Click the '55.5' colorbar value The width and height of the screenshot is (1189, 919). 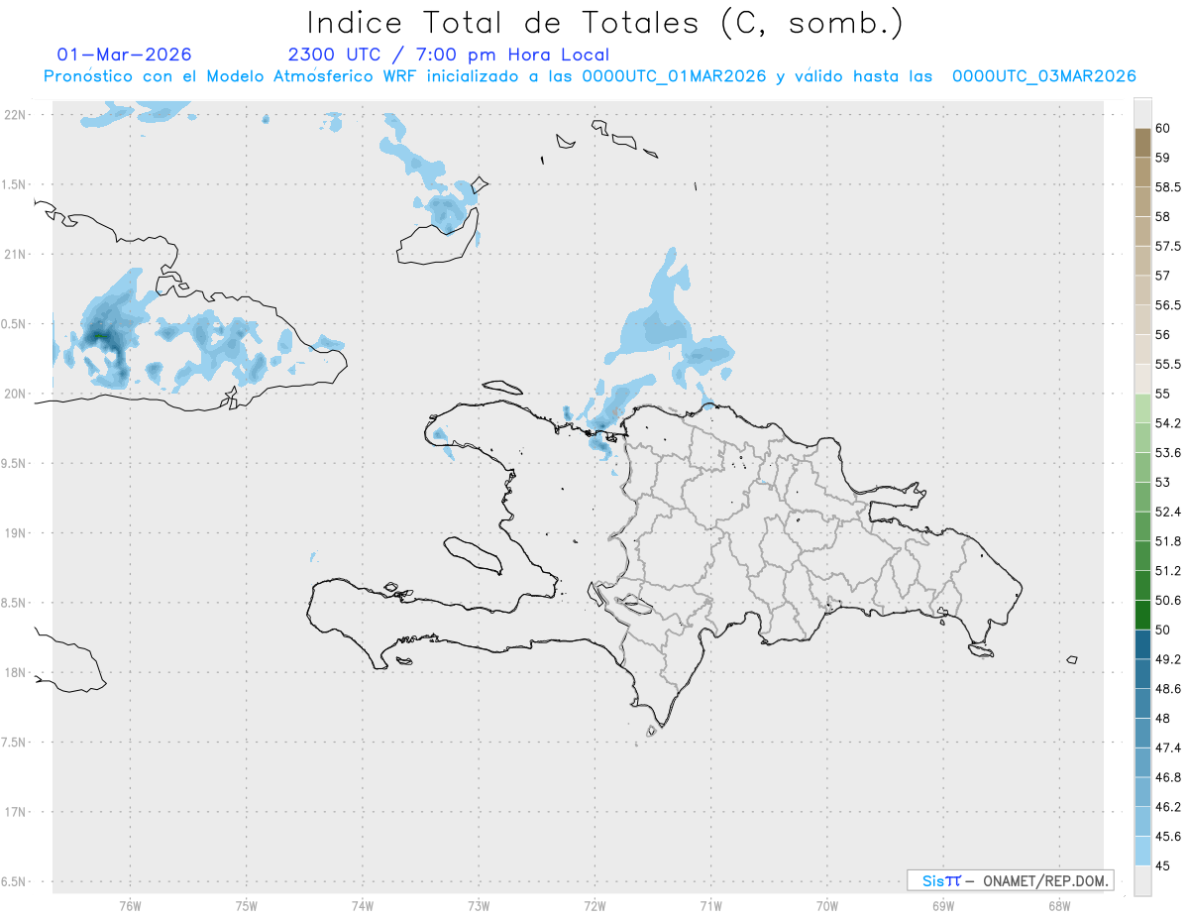point(1167,365)
